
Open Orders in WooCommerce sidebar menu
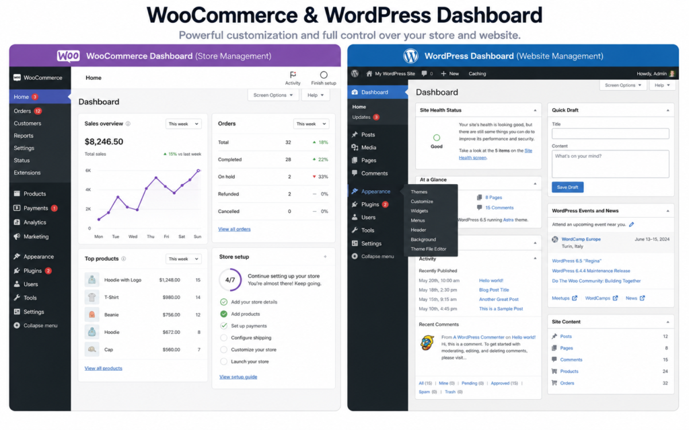27,111
